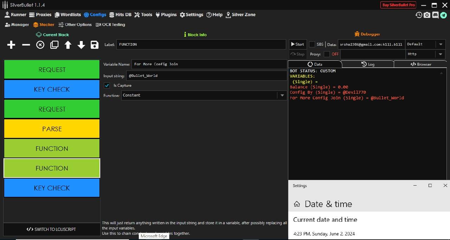Toggle the Proxy checkbox in Debugger

[327, 54]
